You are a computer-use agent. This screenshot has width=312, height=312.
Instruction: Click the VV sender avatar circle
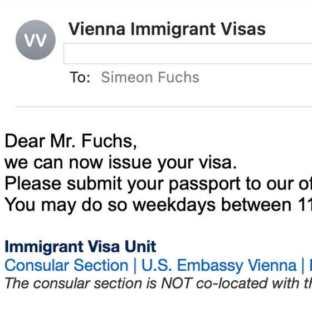(36, 40)
